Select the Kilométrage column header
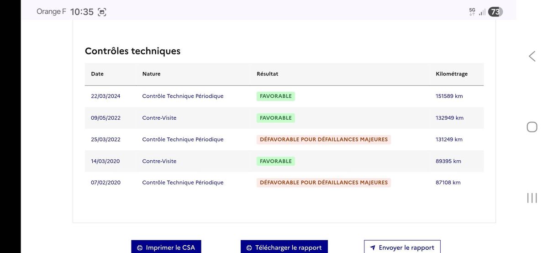548x253 pixels. point(452,74)
